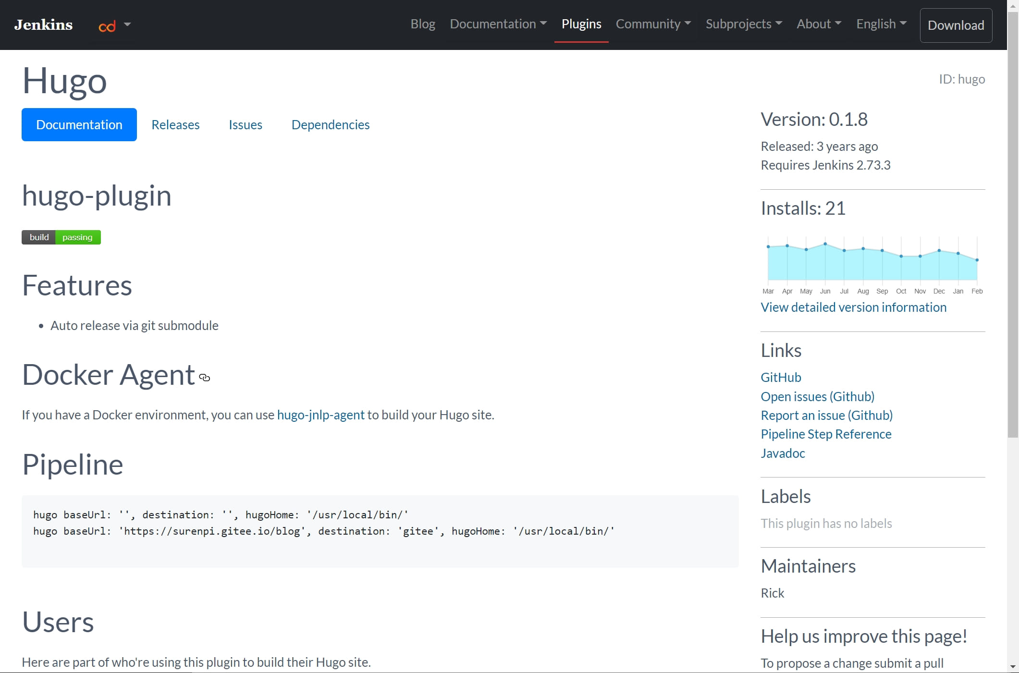Click the page vertical scrollbar thumb
1019x673 pixels.
(x=1013, y=225)
